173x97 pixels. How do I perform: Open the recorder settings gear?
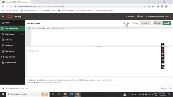point(163,67)
